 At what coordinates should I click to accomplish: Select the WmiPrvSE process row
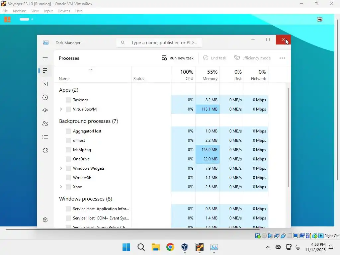pyautogui.click(x=161, y=177)
